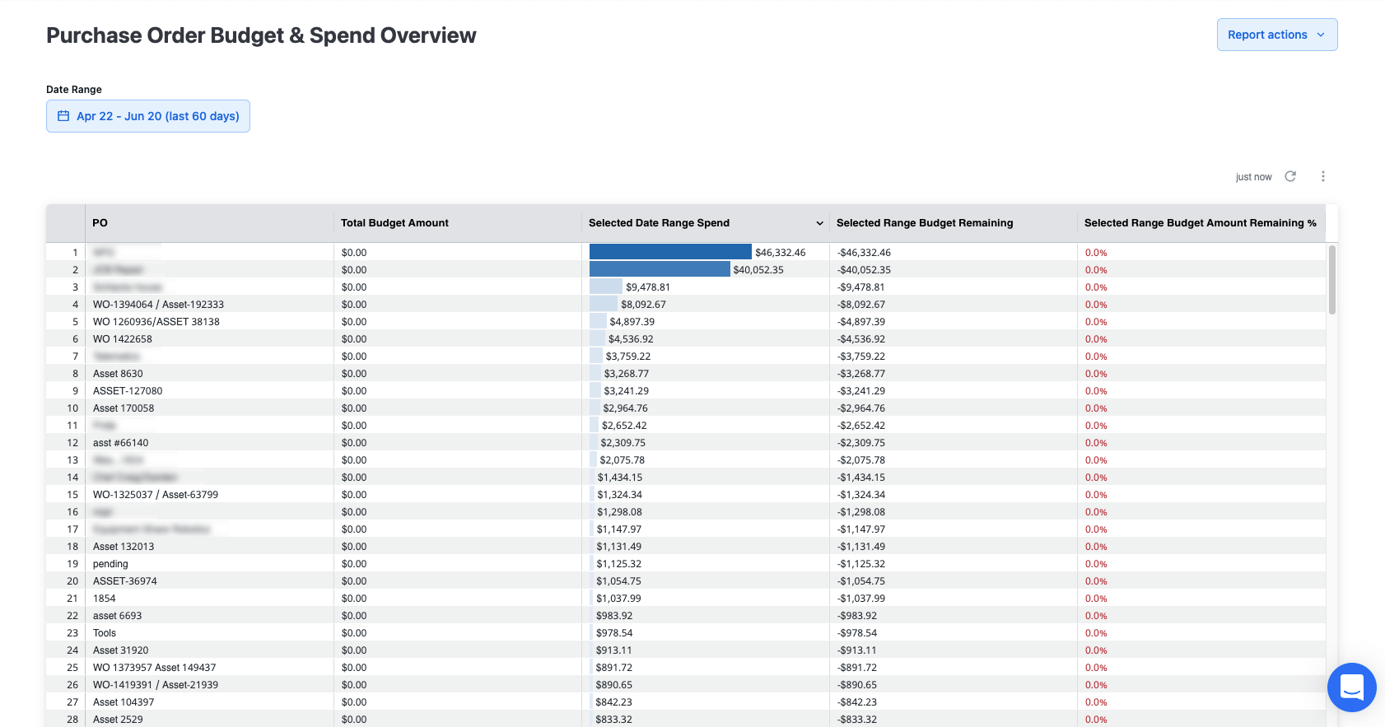Click the refresh icon next to just now

(x=1290, y=176)
